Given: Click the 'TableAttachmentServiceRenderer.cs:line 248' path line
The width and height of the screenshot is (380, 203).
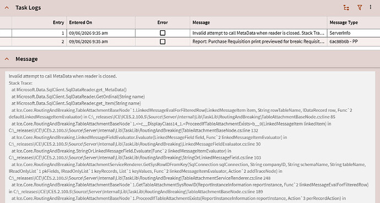Looking at the screenshot, I should (139, 178).
